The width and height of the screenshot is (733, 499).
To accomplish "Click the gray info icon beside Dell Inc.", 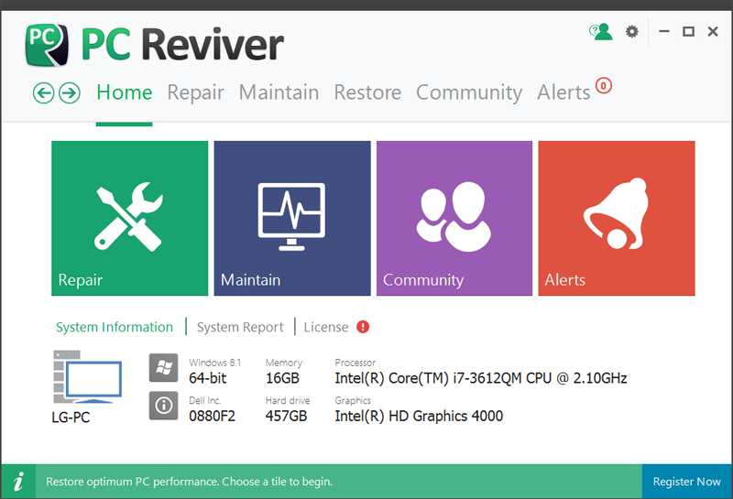I will click(x=164, y=406).
